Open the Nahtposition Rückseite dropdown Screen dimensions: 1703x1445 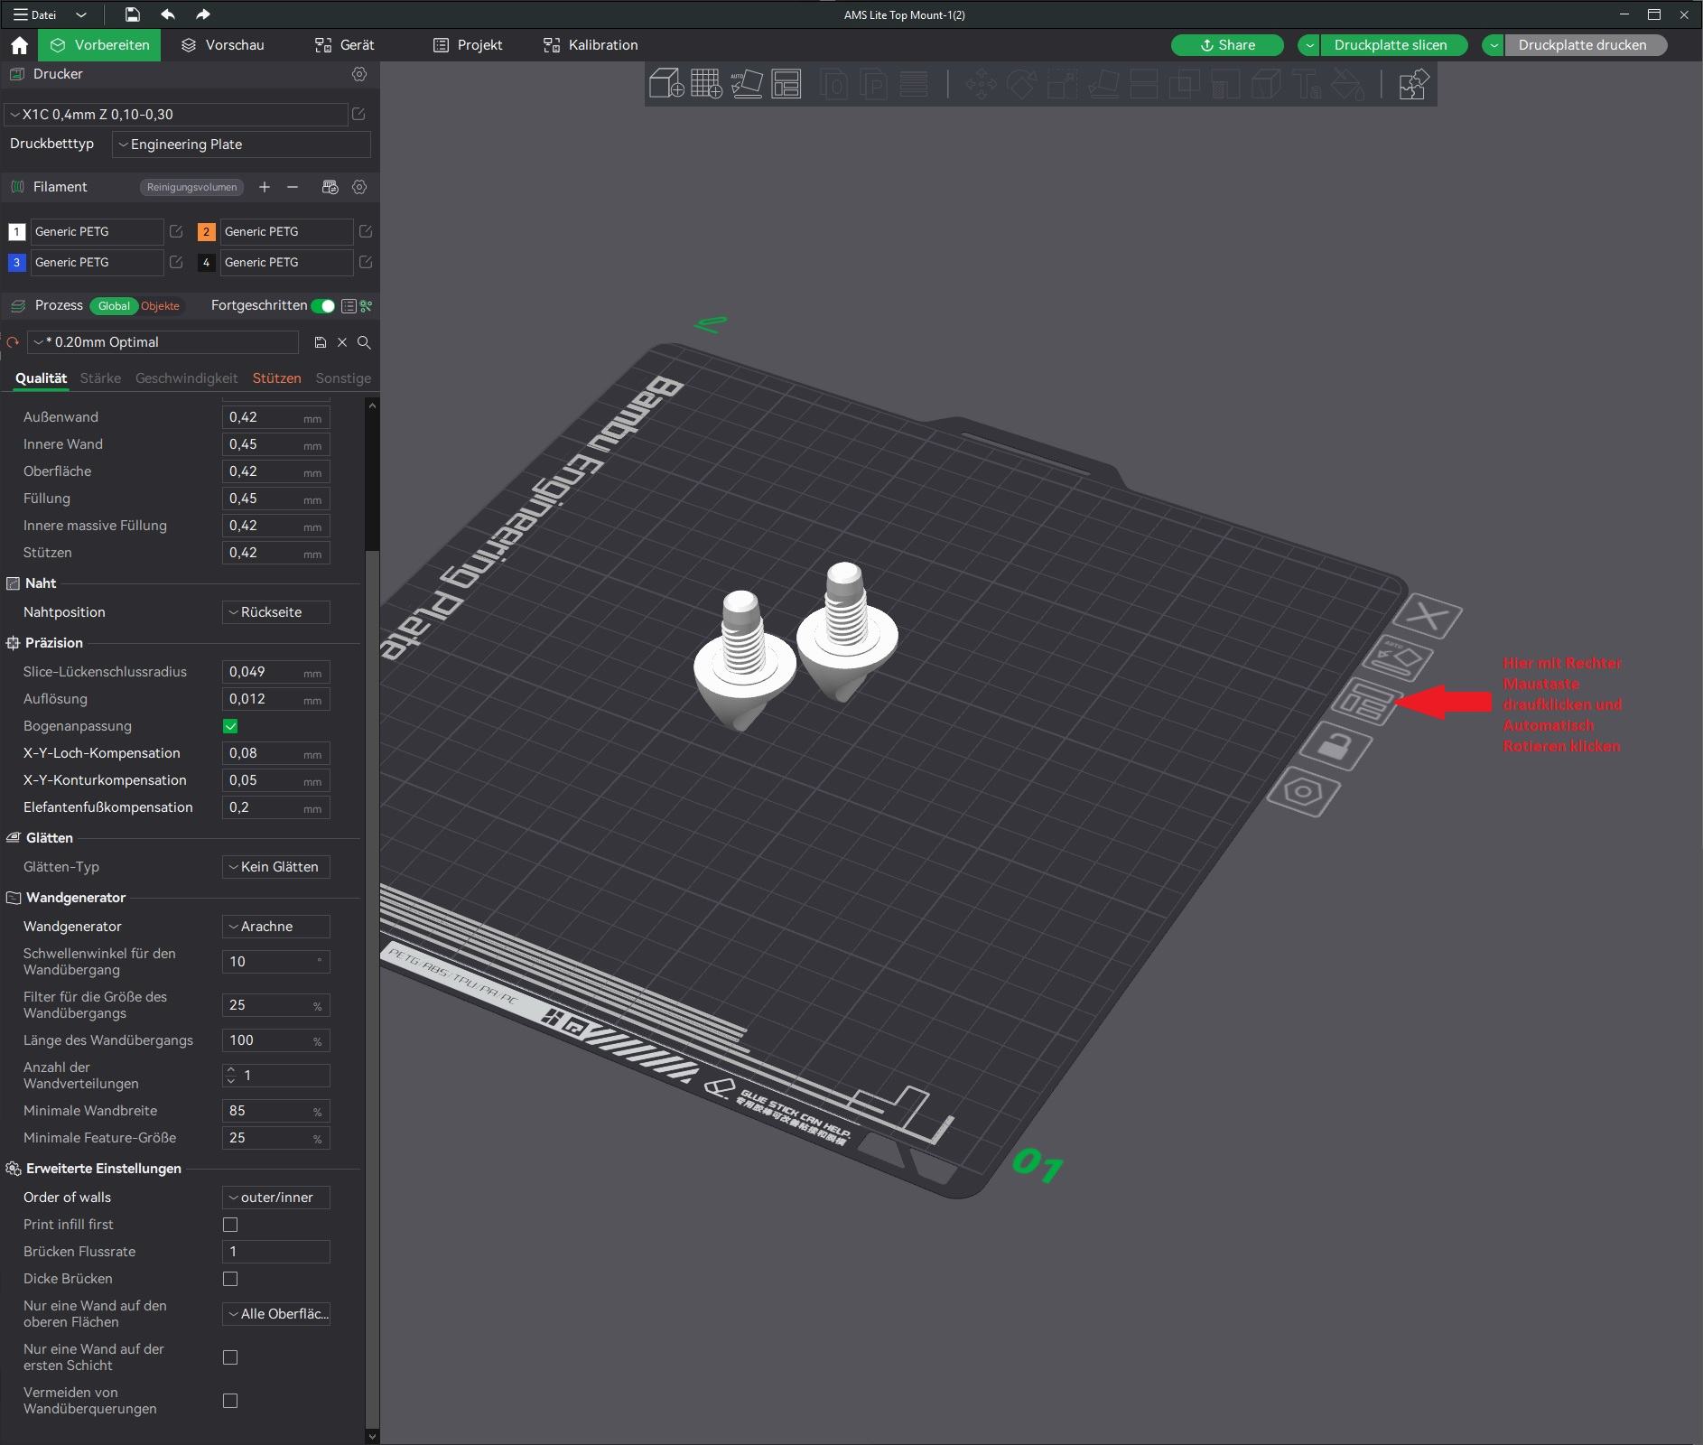(x=276, y=612)
